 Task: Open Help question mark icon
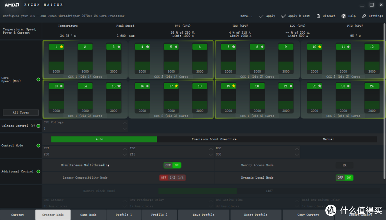pos(344,16)
